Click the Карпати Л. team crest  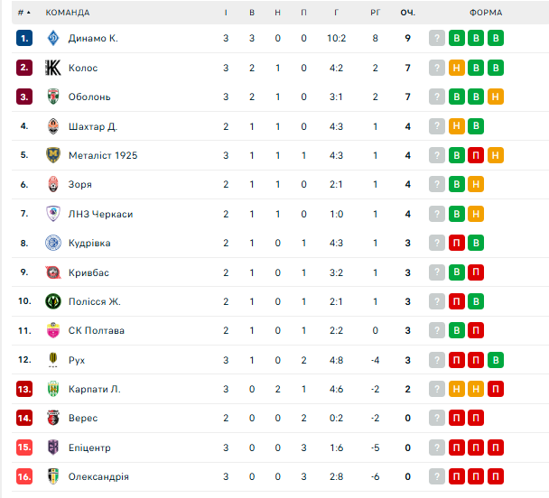(x=52, y=389)
